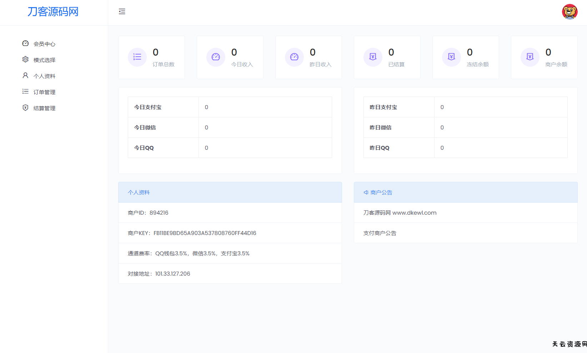Go to 模式选择 in the sidebar
Image resolution: width=587 pixels, height=353 pixels.
[x=44, y=60]
